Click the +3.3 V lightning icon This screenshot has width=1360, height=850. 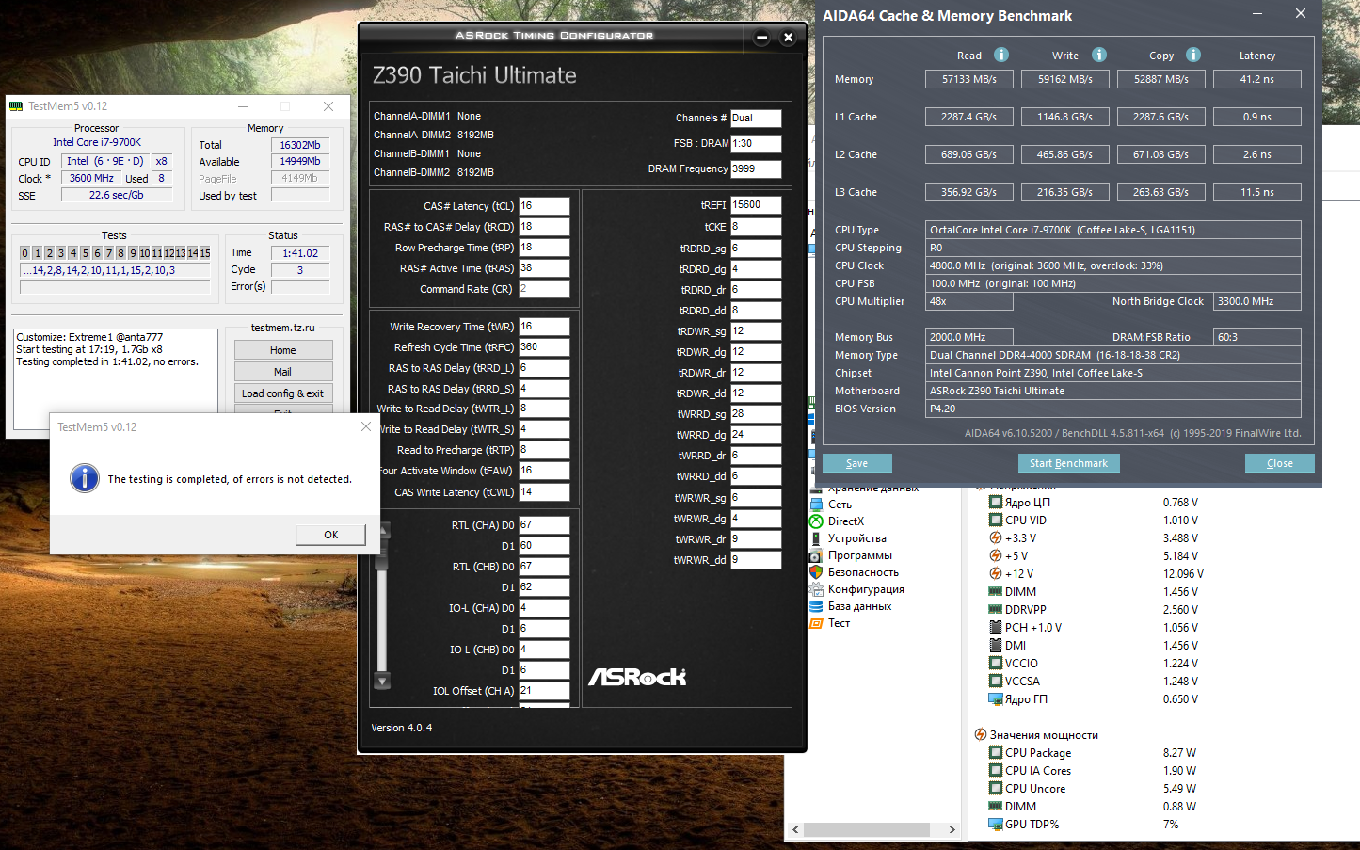pos(995,538)
